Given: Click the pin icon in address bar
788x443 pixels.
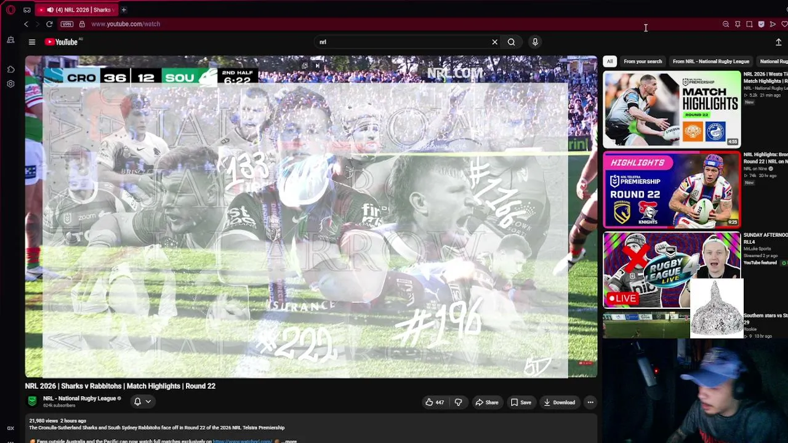Looking at the screenshot, I should 738,24.
